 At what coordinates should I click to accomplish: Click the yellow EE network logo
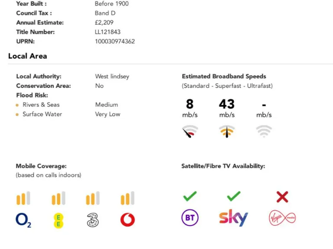(x=58, y=220)
